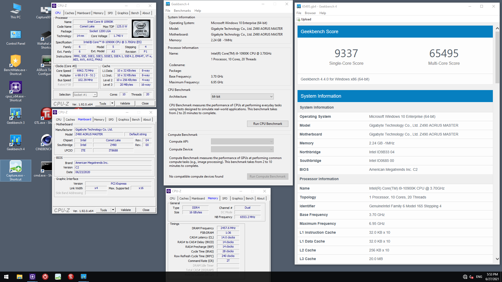Open Tools dropdown arrow in Mainboard CPU-Z window
Screen dimensions: 502x282
click(113, 210)
